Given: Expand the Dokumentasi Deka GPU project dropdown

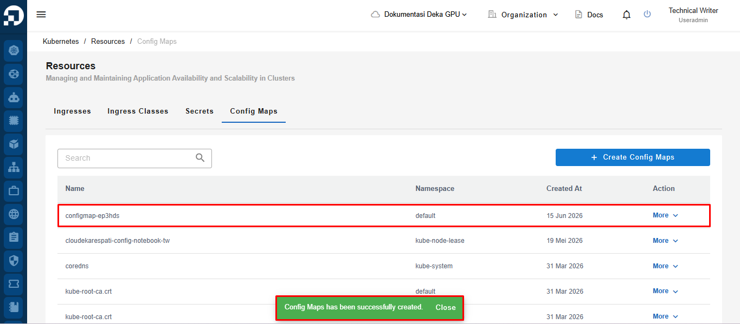Looking at the screenshot, I should pyautogui.click(x=419, y=15).
